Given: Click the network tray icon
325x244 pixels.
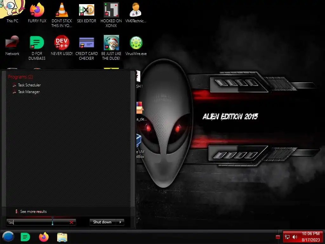Looking at the screenshot, I should [287, 237].
